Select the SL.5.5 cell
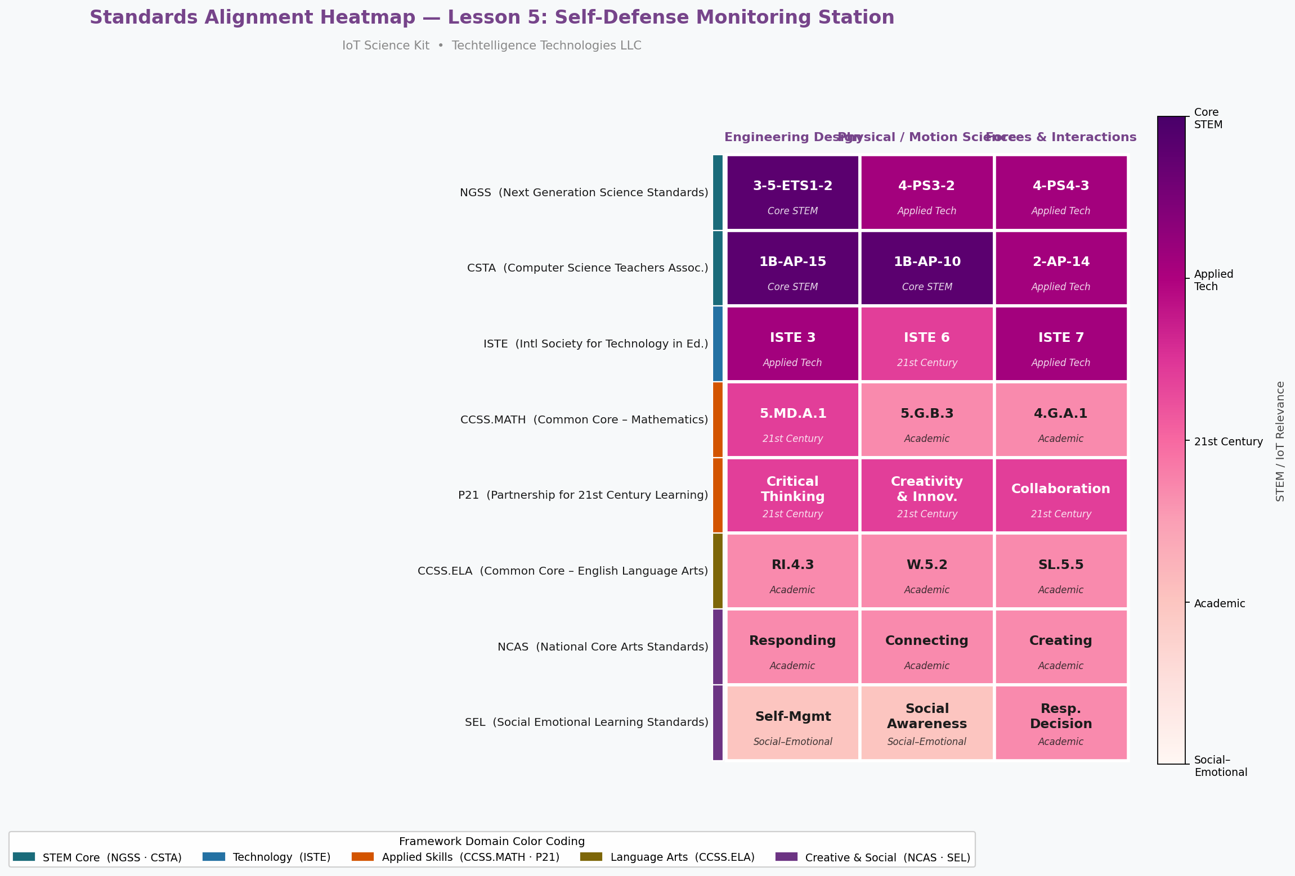This screenshot has height=876, width=1295. tap(1061, 571)
